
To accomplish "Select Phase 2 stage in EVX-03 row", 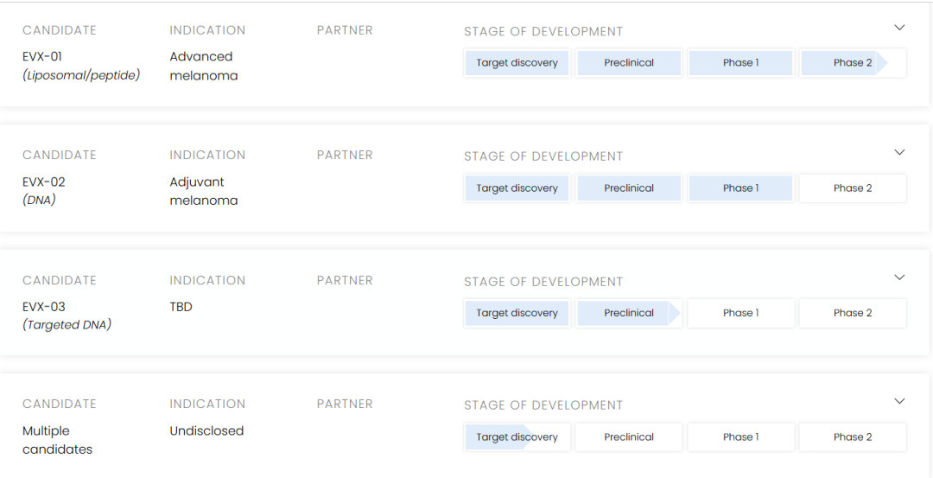I will [853, 313].
